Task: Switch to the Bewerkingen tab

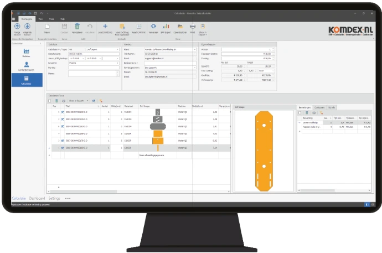Action: [x=304, y=107]
